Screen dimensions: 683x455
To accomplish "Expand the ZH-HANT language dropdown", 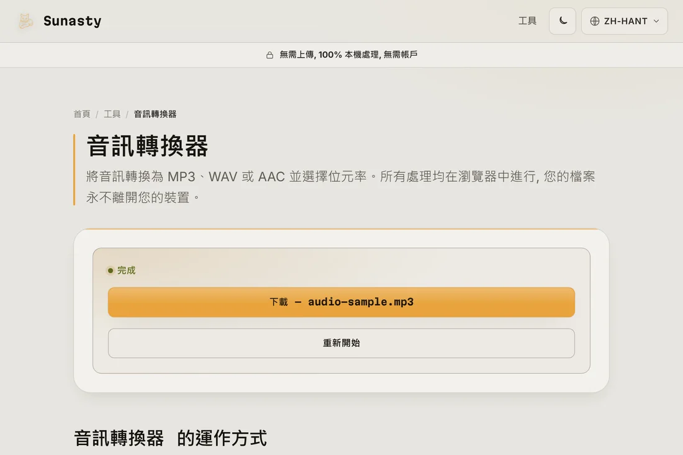I will [624, 21].
